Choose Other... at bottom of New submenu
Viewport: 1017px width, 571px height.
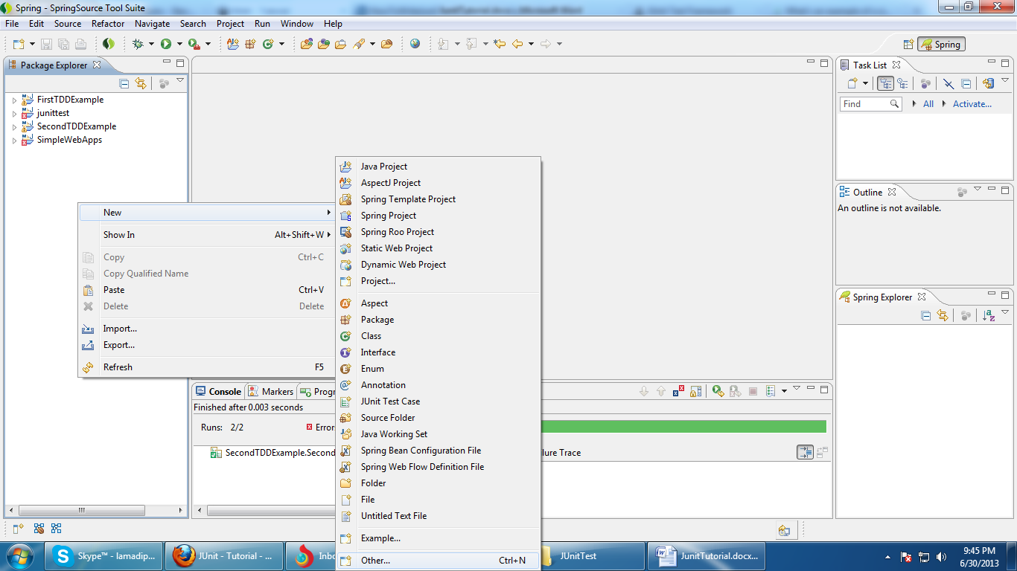click(438, 561)
